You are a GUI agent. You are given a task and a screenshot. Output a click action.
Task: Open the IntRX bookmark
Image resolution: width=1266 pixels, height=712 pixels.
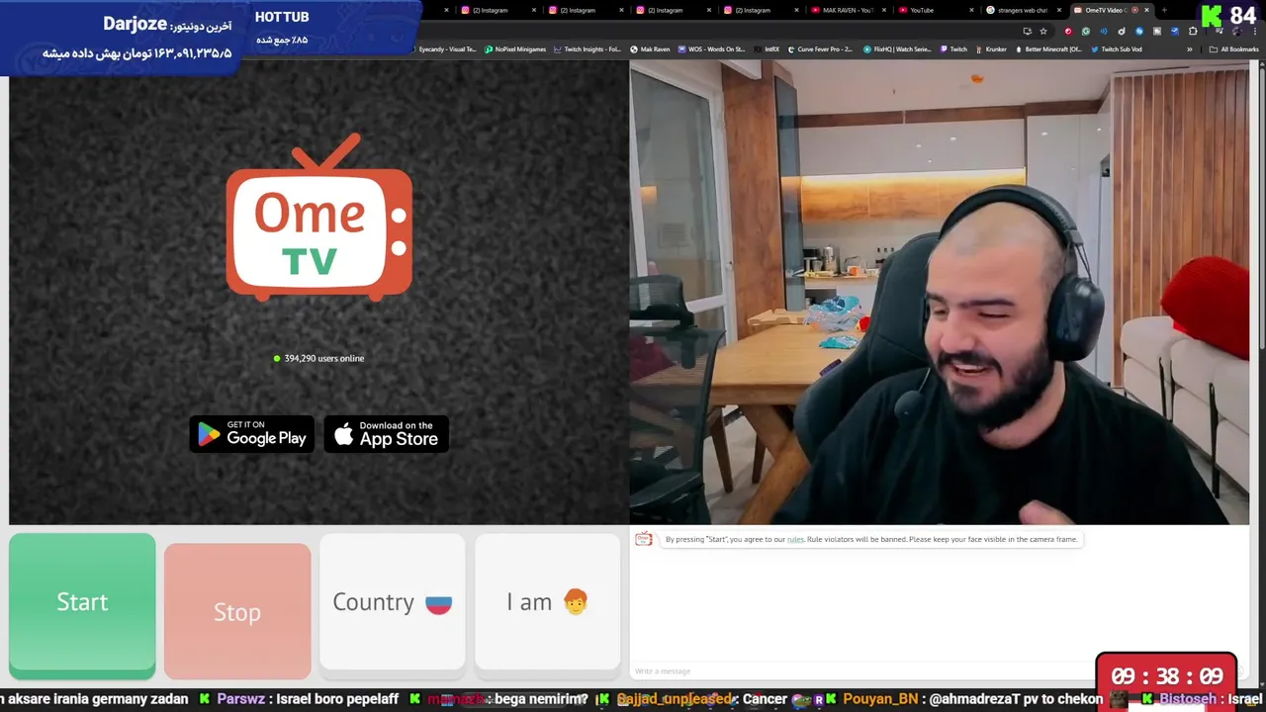coord(766,49)
